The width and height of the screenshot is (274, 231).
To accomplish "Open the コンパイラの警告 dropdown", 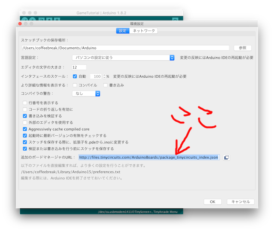I will [86, 94].
